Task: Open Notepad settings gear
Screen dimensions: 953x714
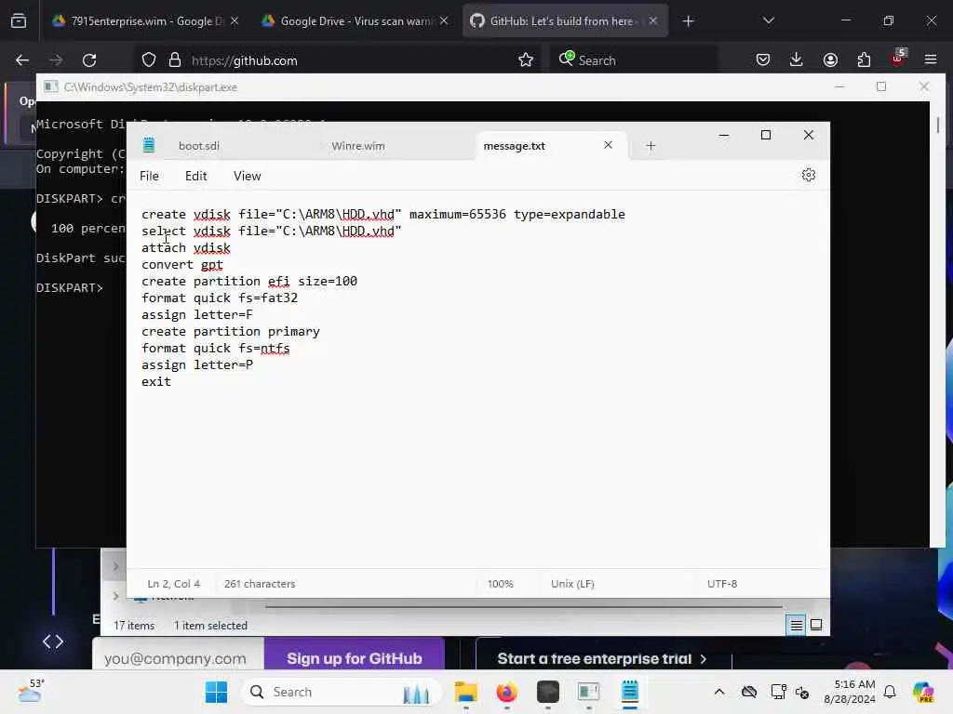Action: coord(808,176)
